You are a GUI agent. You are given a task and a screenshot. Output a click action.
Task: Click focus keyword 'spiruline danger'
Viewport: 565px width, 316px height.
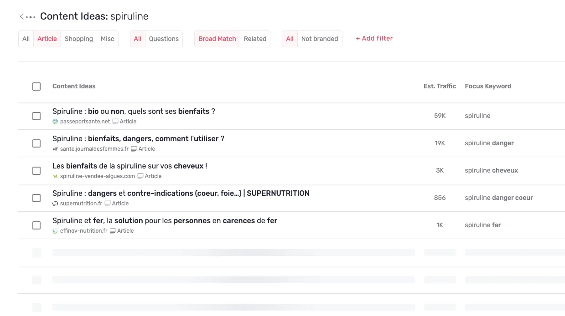(x=489, y=143)
